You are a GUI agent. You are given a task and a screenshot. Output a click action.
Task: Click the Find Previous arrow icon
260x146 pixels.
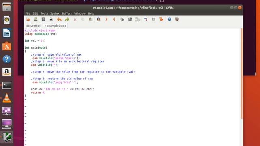pyautogui.click(x=114, y=19)
